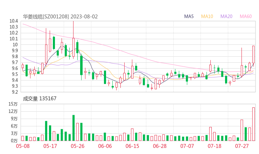The image size is (259, 154).
Task: Click the 9.7 price axis label
Action: [15, 62]
